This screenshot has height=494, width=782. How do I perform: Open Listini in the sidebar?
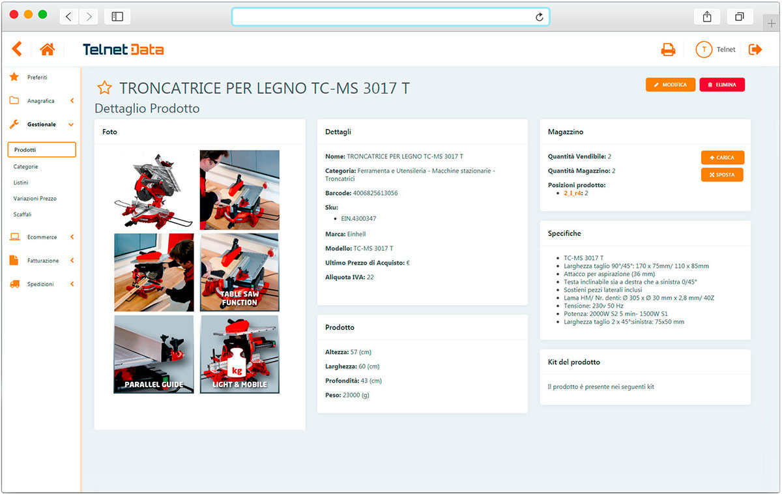click(x=21, y=182)
